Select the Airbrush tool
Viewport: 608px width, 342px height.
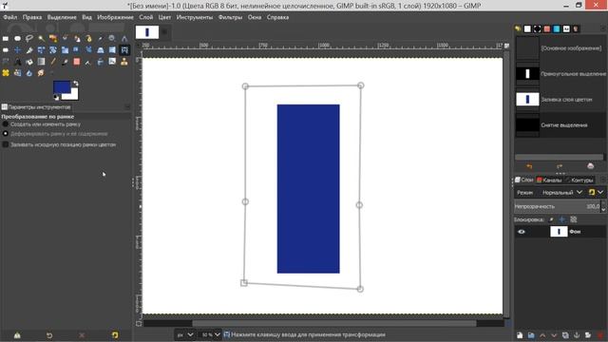coord(88,62)
